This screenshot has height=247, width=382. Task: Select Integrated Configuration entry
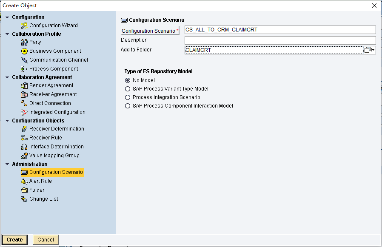[57, 112]
